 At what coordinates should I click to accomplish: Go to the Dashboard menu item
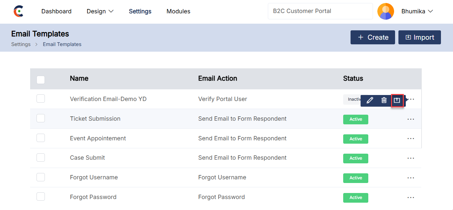click(56, 11)
